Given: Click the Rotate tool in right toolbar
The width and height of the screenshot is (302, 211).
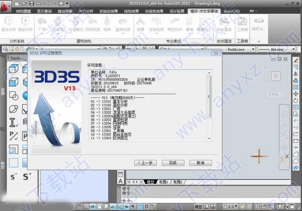Looking at the screenshot, I should point(295,101).
